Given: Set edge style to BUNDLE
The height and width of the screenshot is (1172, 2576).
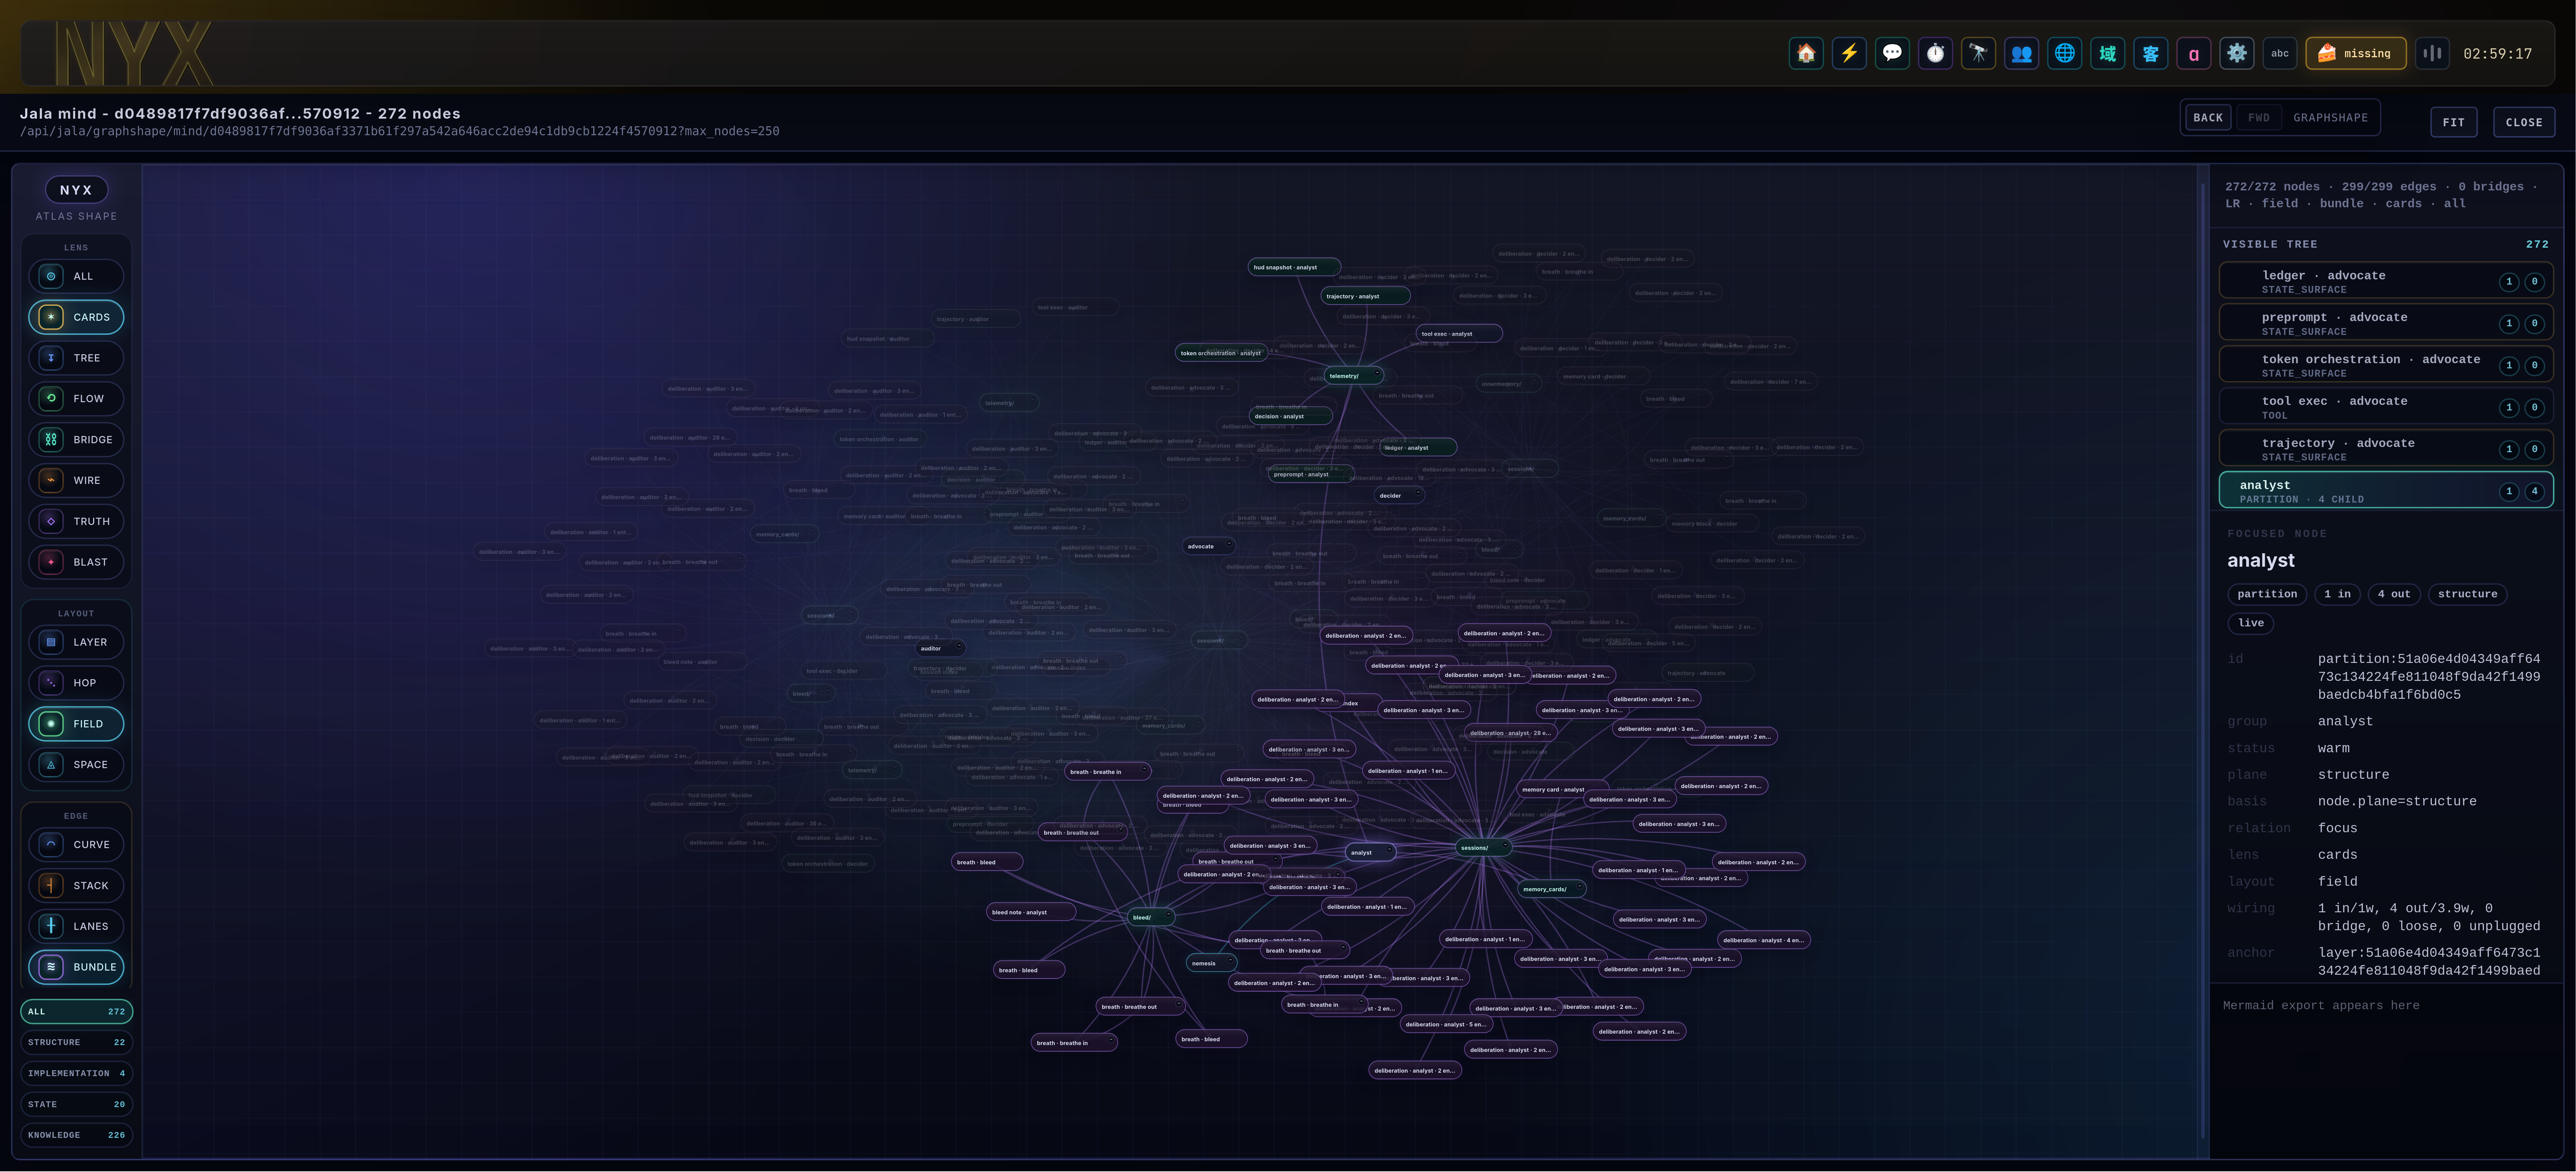Looking at the screenshot, I should tap(76, 967).
